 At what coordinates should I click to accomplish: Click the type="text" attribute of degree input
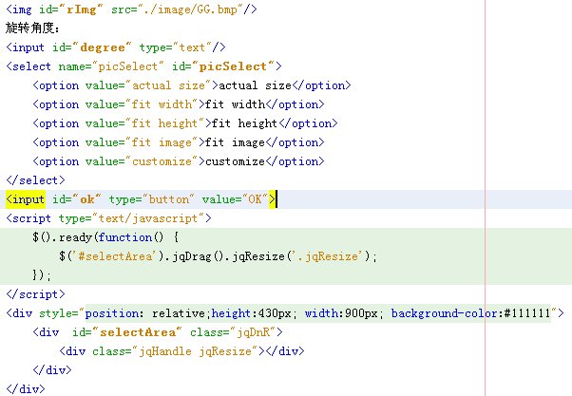tap(175, 47)
